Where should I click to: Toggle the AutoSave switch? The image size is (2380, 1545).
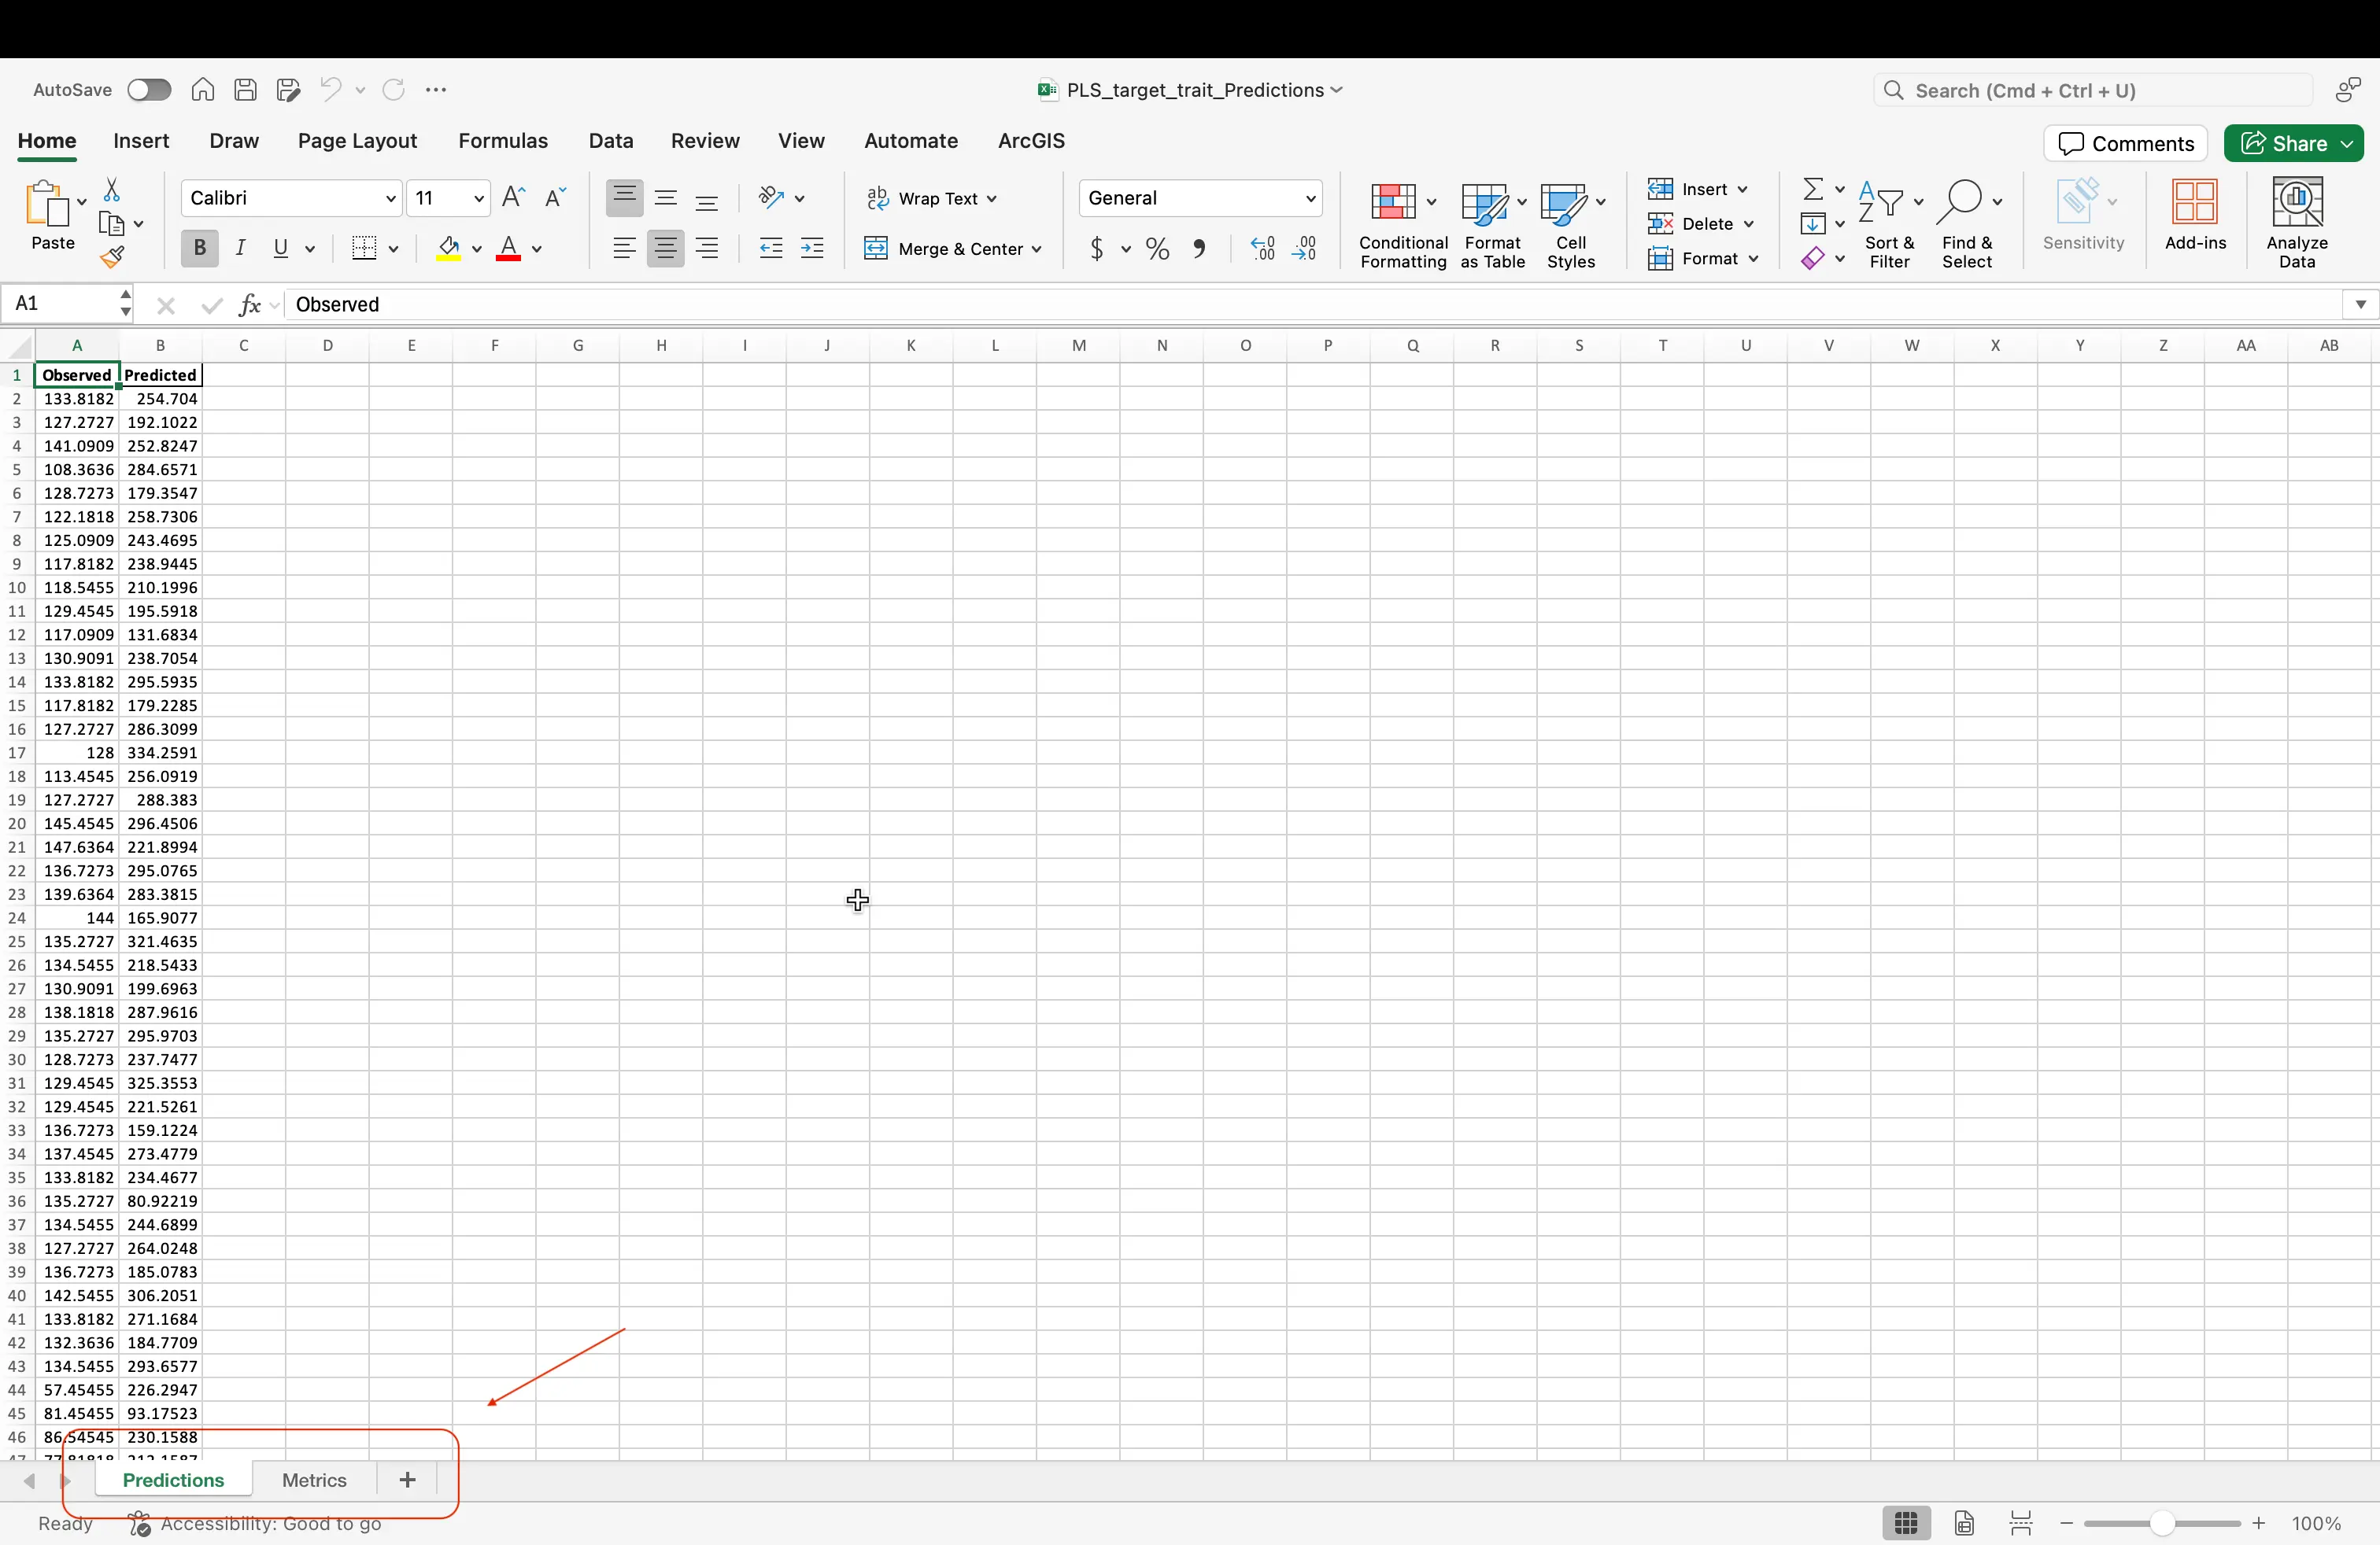click(149, 90)
